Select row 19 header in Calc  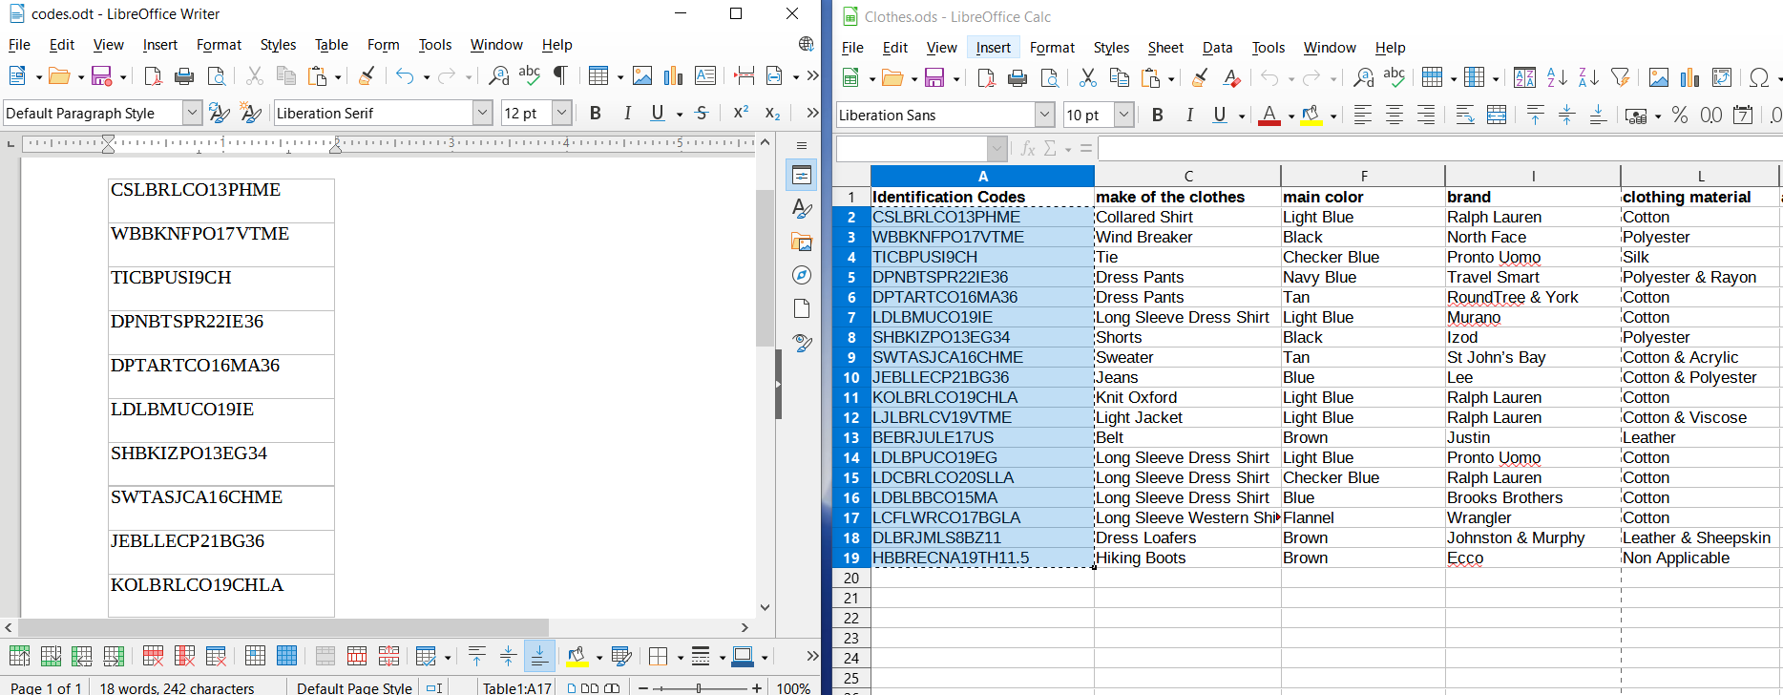(x=851, y=558)
